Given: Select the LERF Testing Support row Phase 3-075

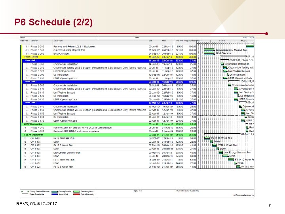Looking at the screenshot, I should (109, 71).
